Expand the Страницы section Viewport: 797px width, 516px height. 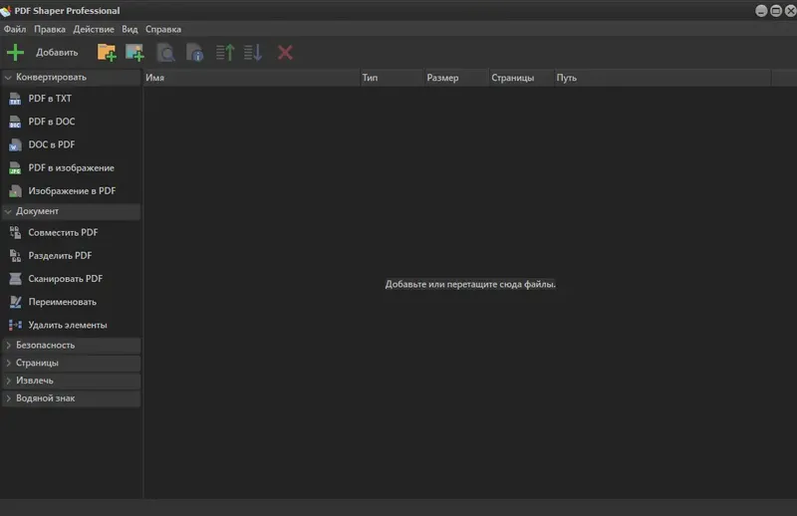click(71, 363)
